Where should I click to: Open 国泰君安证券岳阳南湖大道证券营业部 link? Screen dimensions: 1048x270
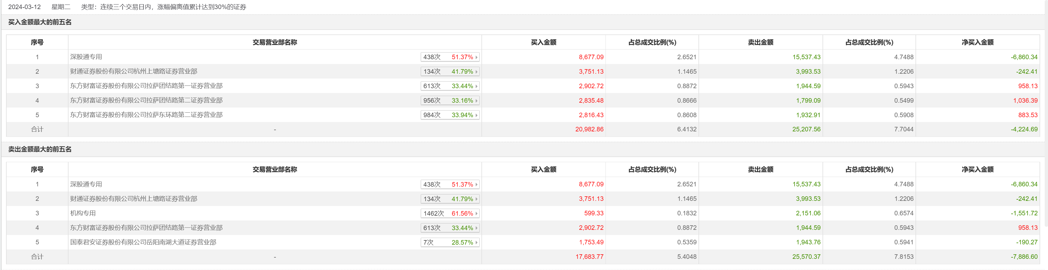click(x=143, y=242)
